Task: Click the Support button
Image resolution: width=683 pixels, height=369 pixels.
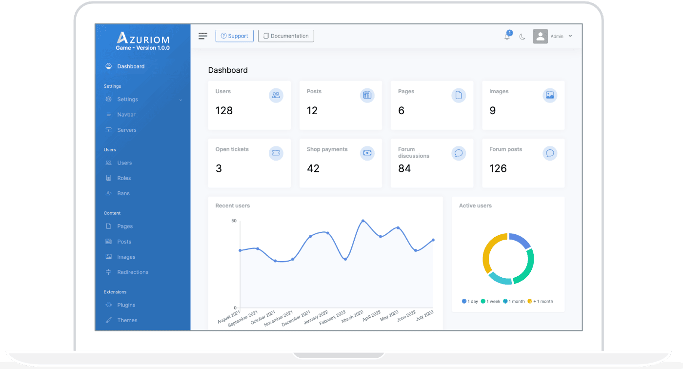Action: click(235, 36)
